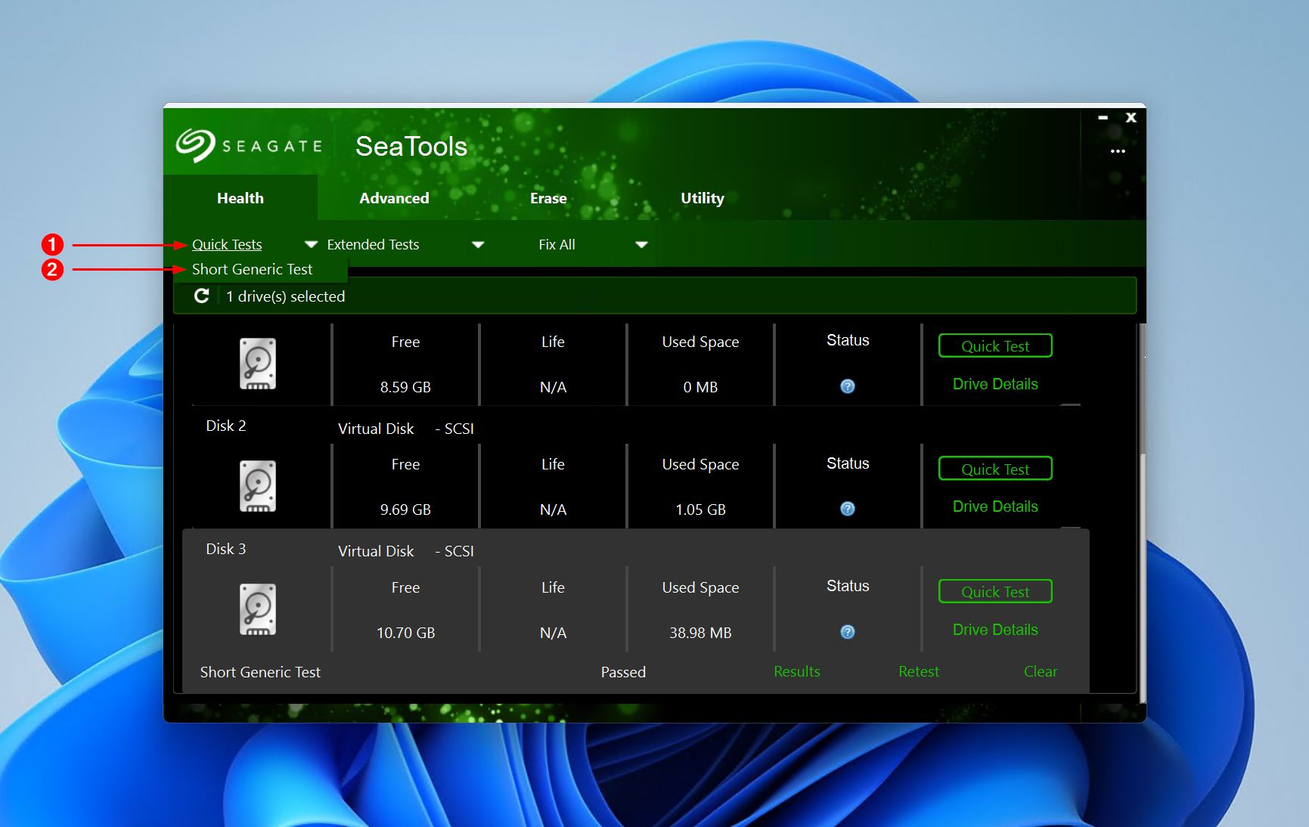The width and height of the screenshot is (1309, 827).
Task: Click the Disk 2 hard drive icon
Action: pyautogui.click(x=258, y=486)
